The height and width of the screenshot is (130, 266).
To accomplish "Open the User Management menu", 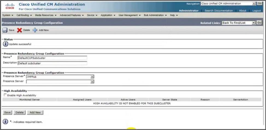I will click(x=129, y=15).
